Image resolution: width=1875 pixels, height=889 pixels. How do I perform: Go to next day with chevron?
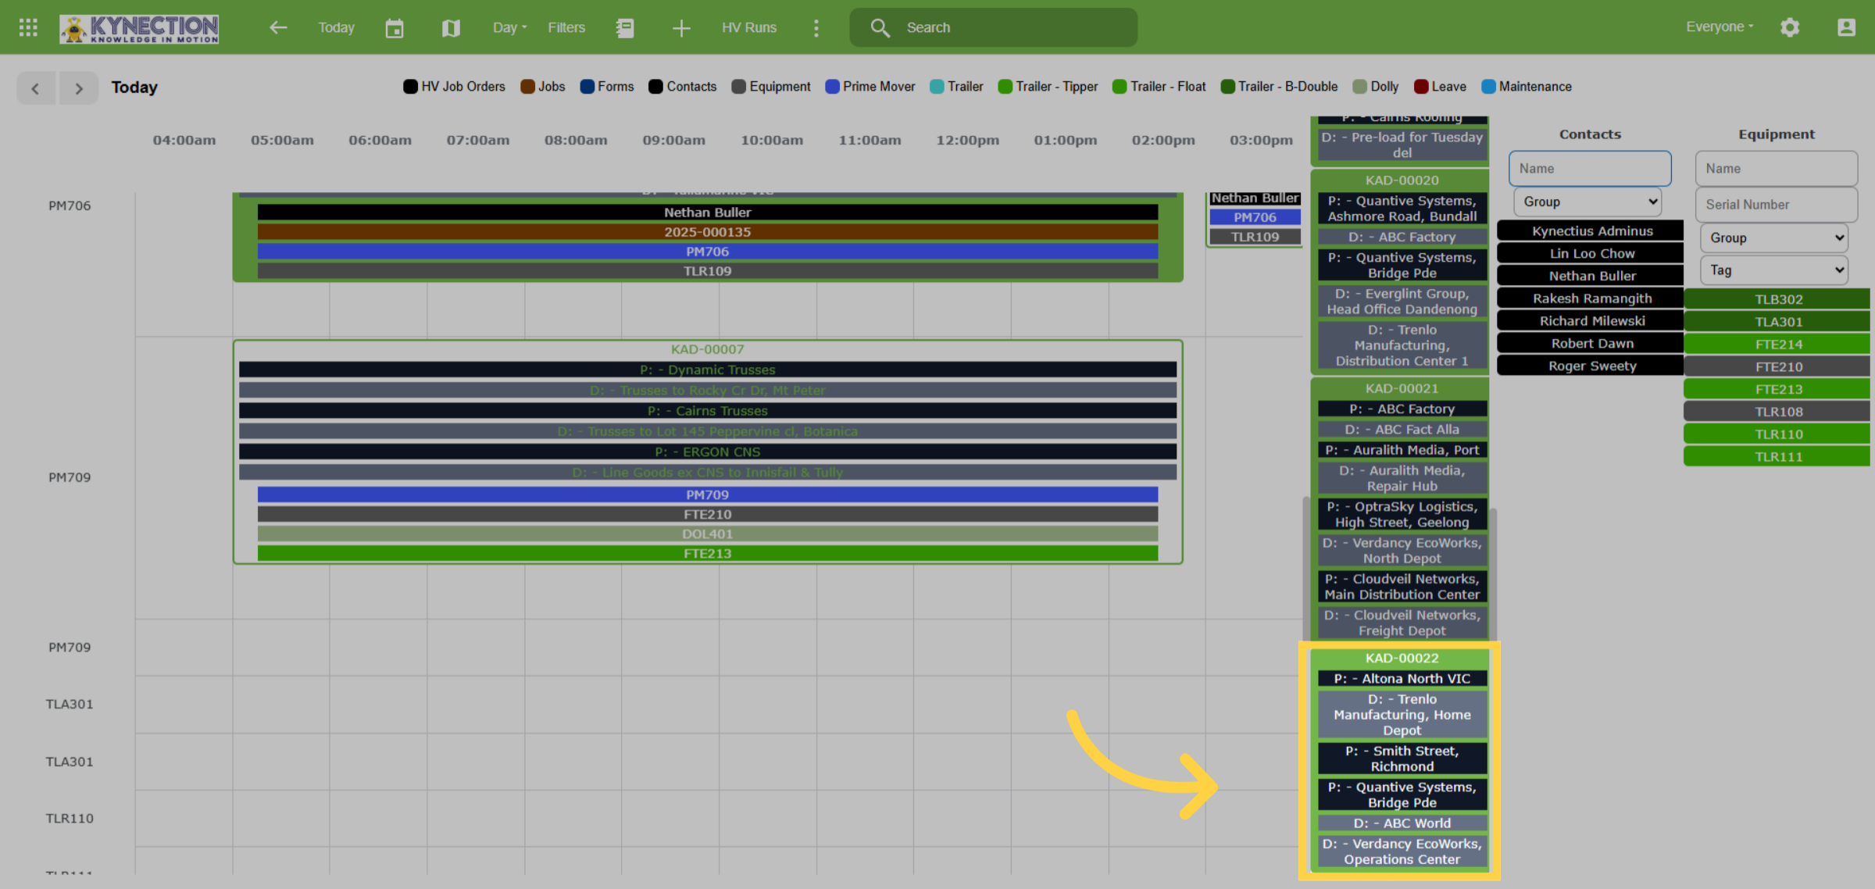point(78,88)
